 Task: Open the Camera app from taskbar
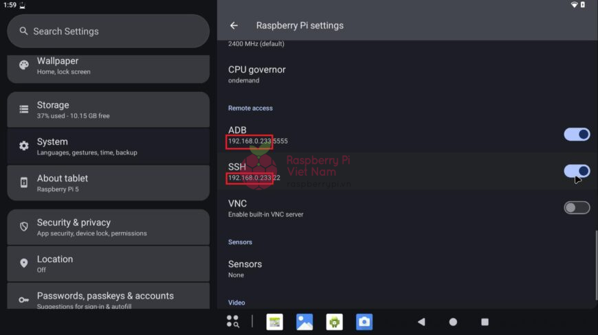[364, 321]
